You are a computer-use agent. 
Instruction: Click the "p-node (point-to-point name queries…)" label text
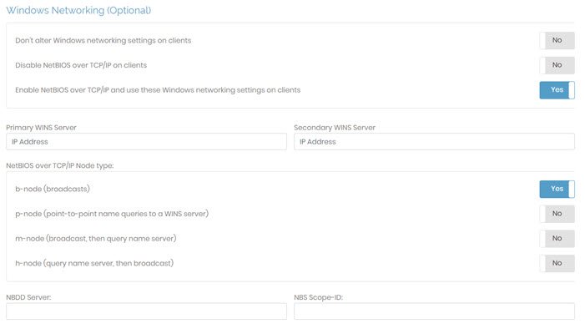(x=112, y=214)
